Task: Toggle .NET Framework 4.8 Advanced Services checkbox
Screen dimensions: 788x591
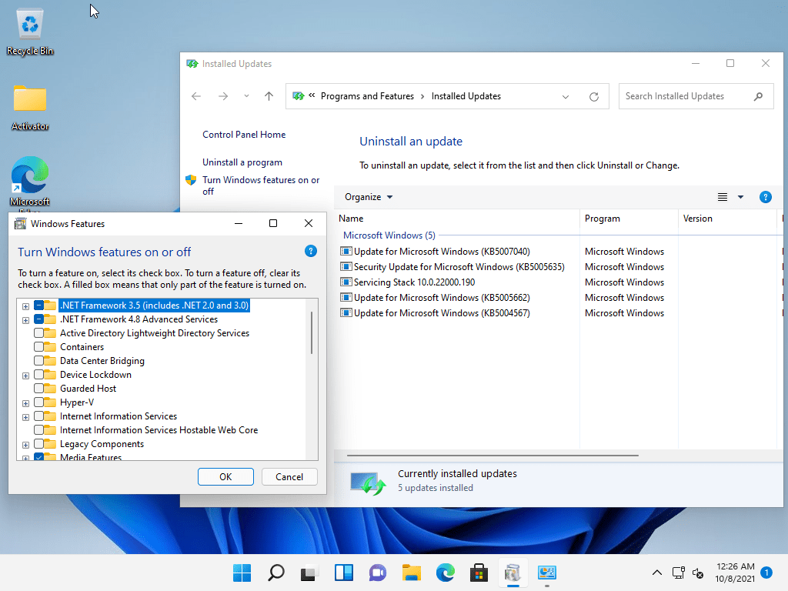Action: pos(38,319)
